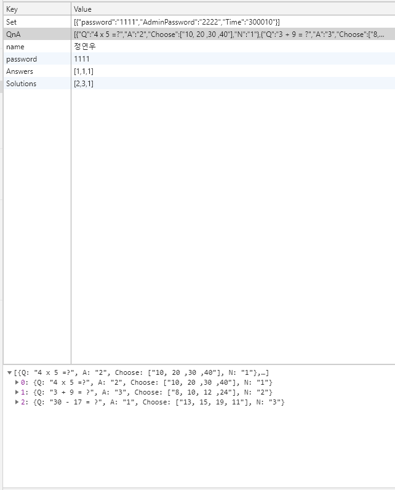Expand array item 0 in preview
Image resolution: width=395 pixels, height=490 pixels.
tap(17, 383)
